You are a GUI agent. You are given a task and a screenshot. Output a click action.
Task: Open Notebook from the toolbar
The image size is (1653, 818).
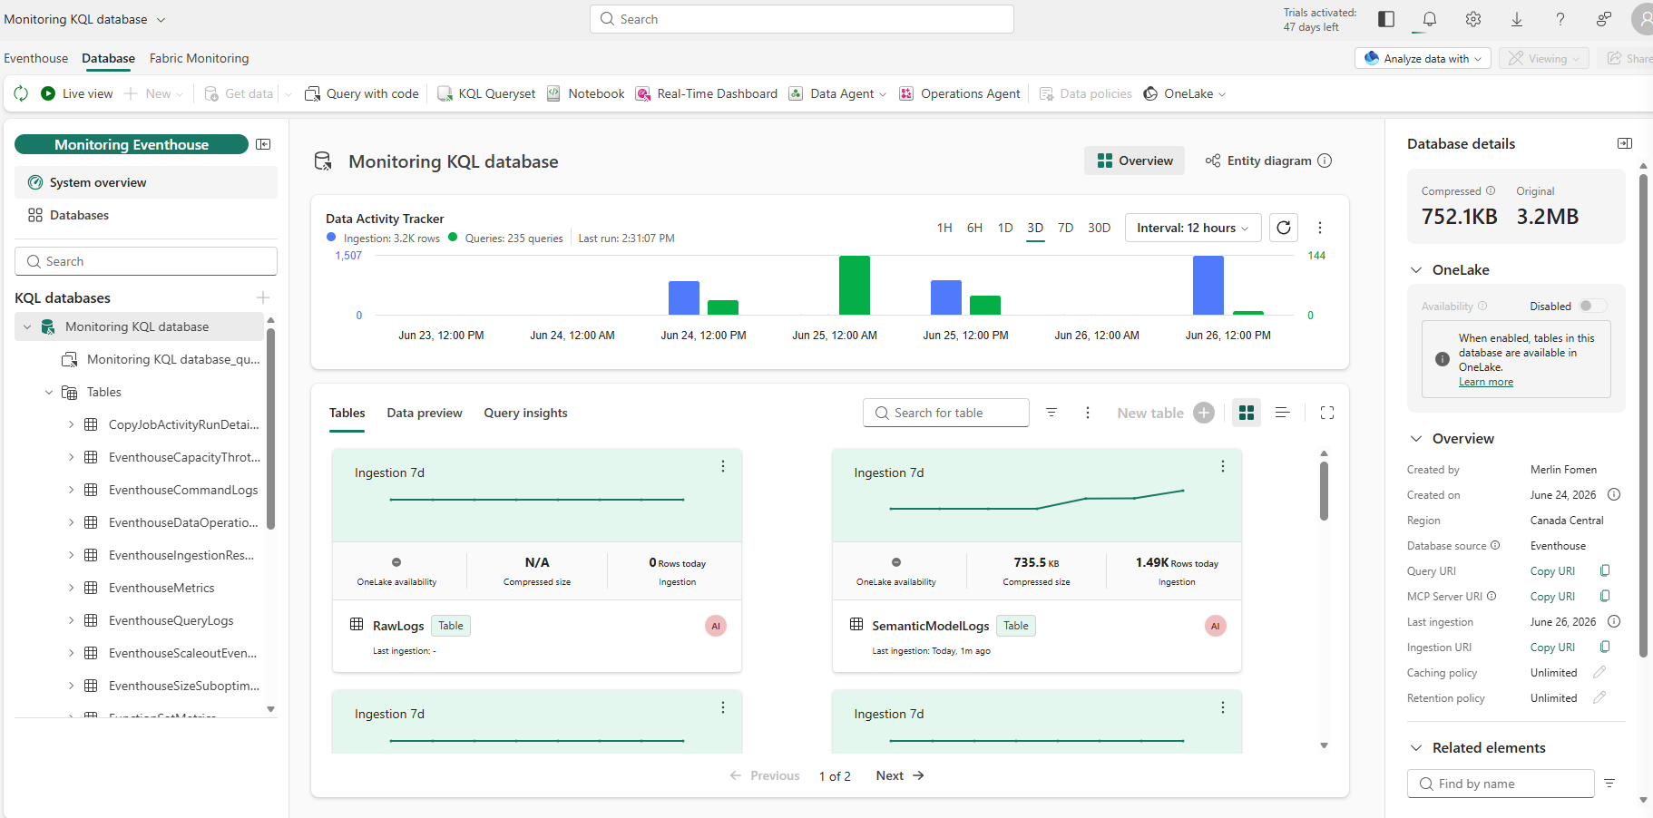[586, 93]
